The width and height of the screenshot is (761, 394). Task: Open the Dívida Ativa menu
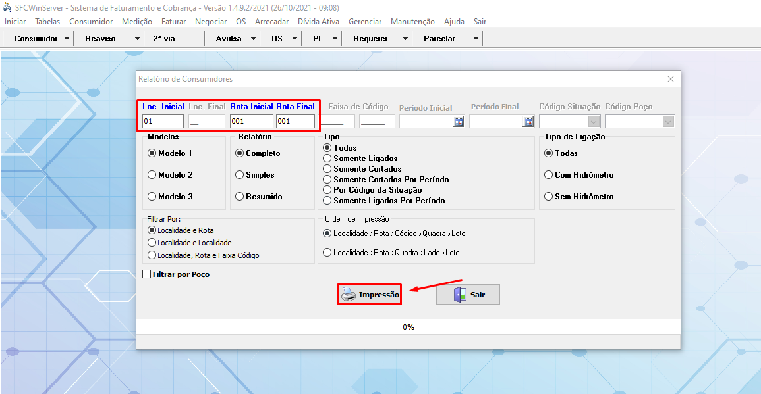tap(318, 22)
